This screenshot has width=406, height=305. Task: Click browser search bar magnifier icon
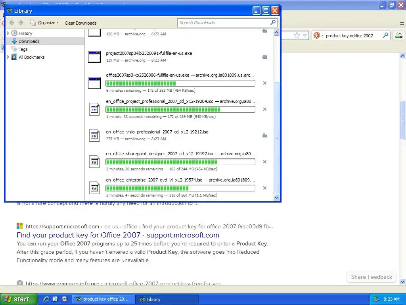(x=385, y=35)
